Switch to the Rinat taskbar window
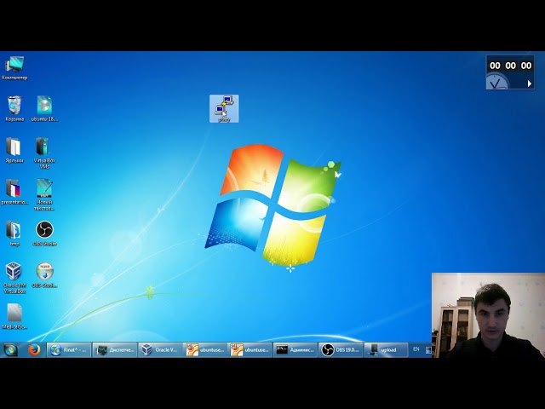The image size is (545, 409). click(x=69, y=350)
